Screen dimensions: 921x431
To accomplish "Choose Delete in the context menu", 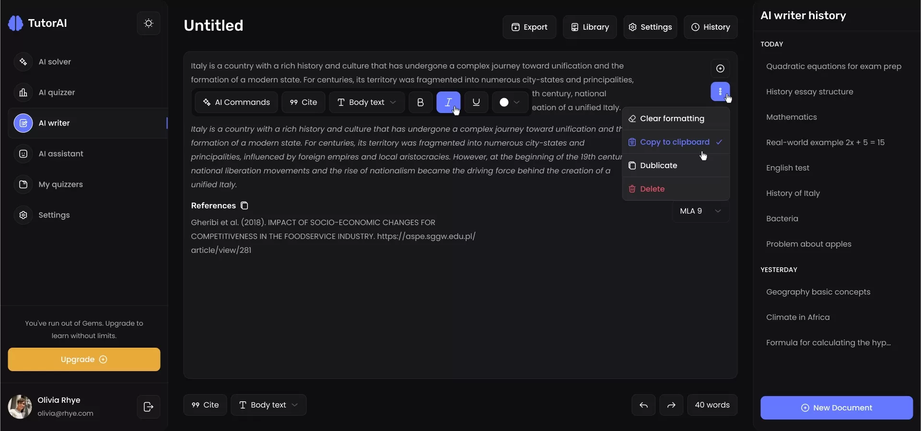I will 652,189.
